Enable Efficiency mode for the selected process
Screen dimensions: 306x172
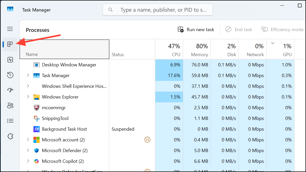click(x=282, y=29)
